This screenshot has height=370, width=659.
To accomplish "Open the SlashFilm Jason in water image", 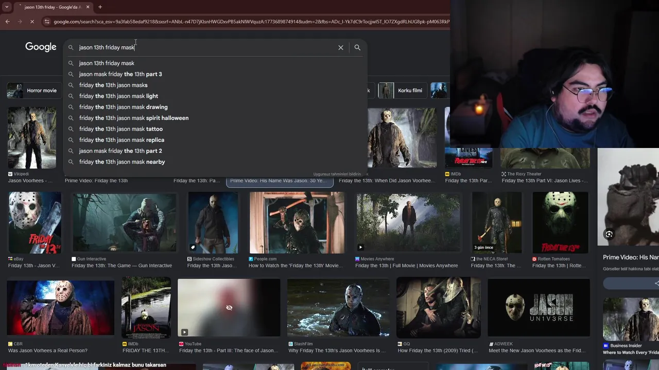I will (x=338, y=307).
